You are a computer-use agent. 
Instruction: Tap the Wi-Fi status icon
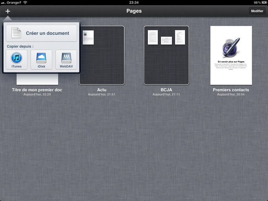(x=25, y=3)
